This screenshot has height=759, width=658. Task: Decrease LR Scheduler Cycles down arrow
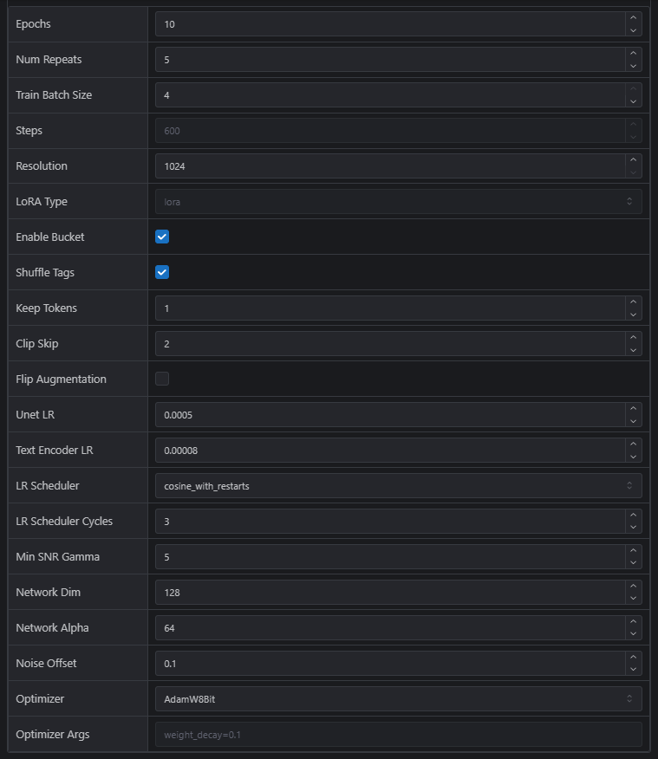633,528
